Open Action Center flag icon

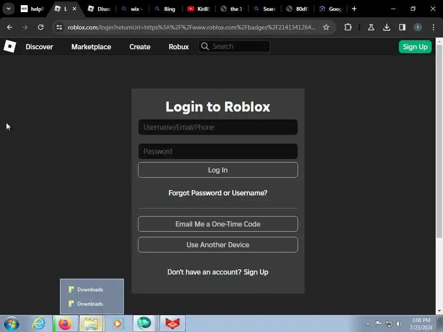pyautogui.click(x=378, y=324)
